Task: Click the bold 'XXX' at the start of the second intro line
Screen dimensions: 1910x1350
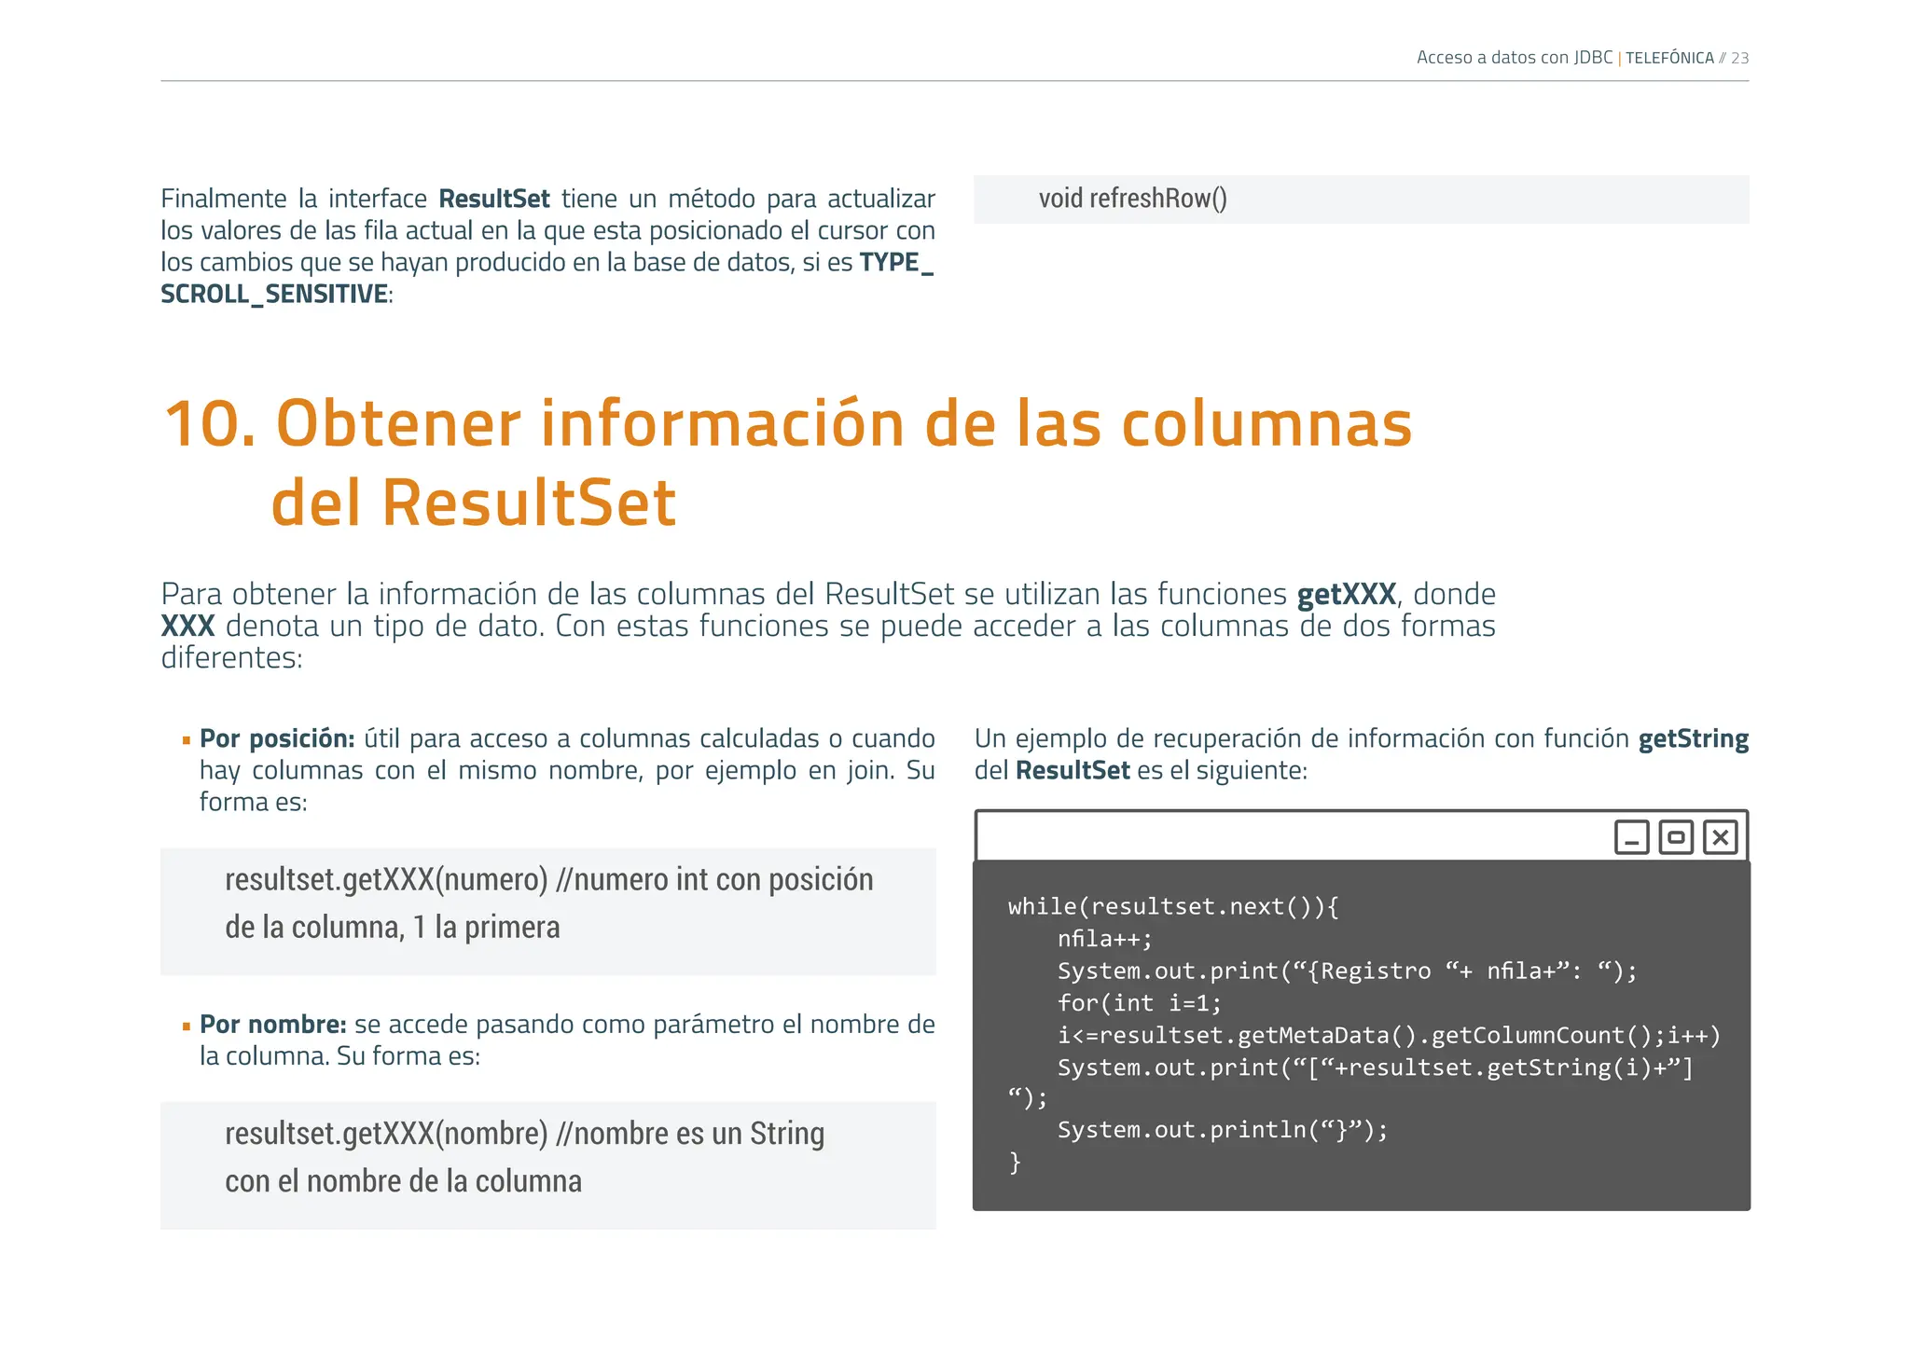Action: 187,626
